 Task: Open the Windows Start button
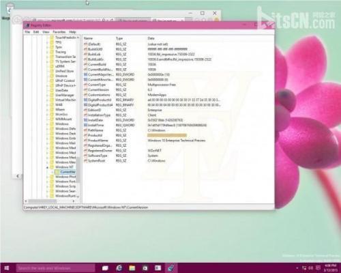[7, 268]
